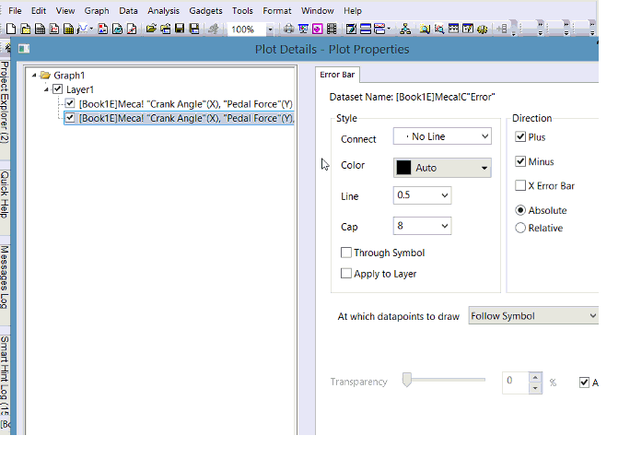Enable the X Error Bar checkbox

coord(520,185)
